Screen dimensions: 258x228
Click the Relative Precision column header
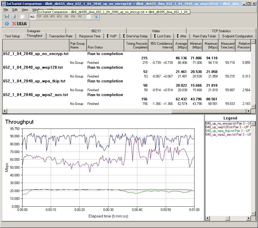tap(243, 45)
